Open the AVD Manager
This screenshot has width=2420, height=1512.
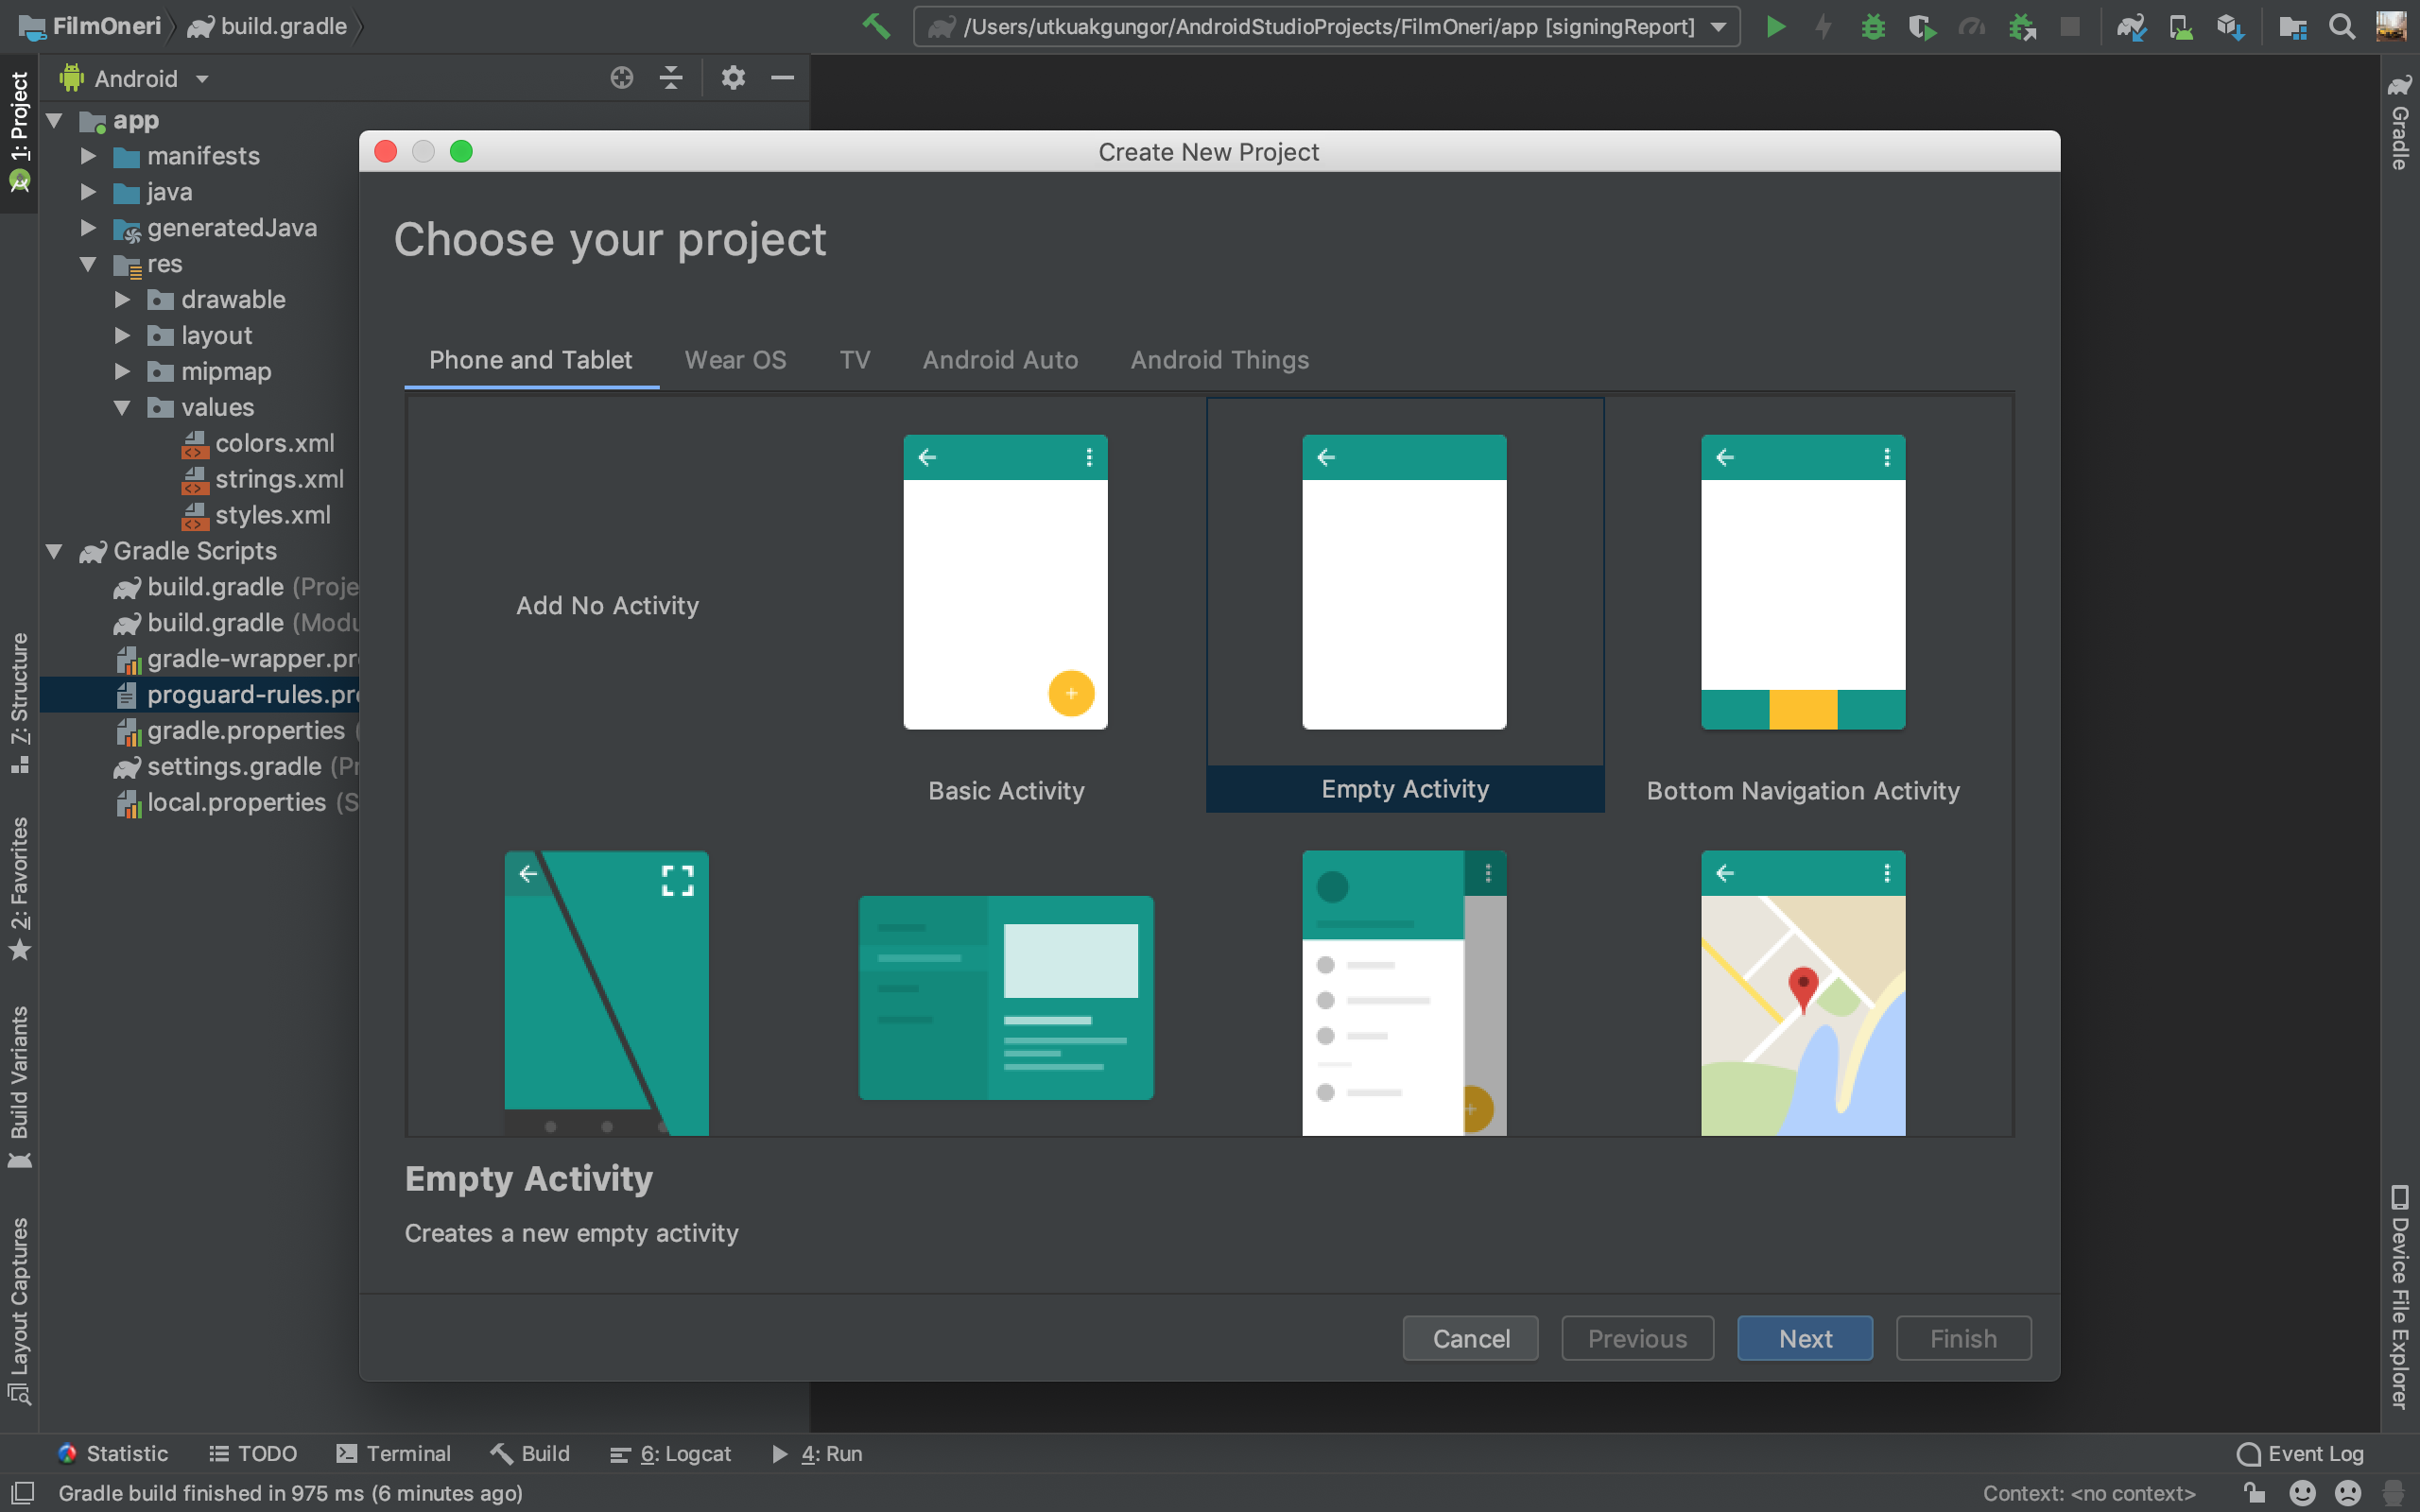click(2181, 27)
